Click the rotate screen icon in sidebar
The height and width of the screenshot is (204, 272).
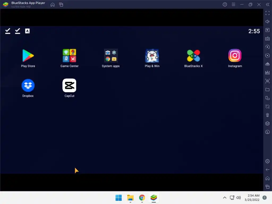point(267,98)
